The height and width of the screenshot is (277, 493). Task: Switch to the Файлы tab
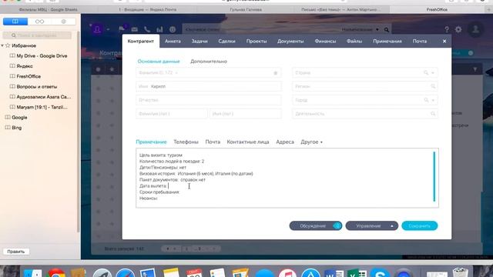[354, 41]
